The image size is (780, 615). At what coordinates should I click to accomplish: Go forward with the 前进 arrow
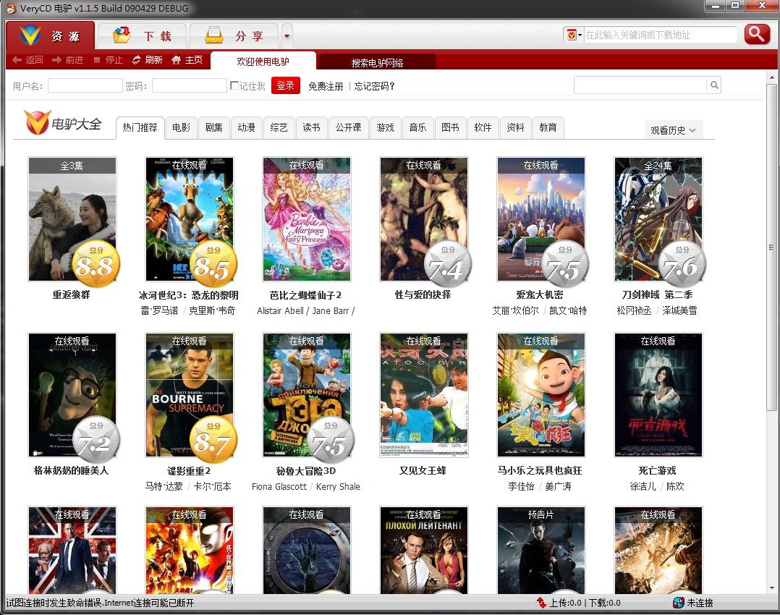(68, 60)
